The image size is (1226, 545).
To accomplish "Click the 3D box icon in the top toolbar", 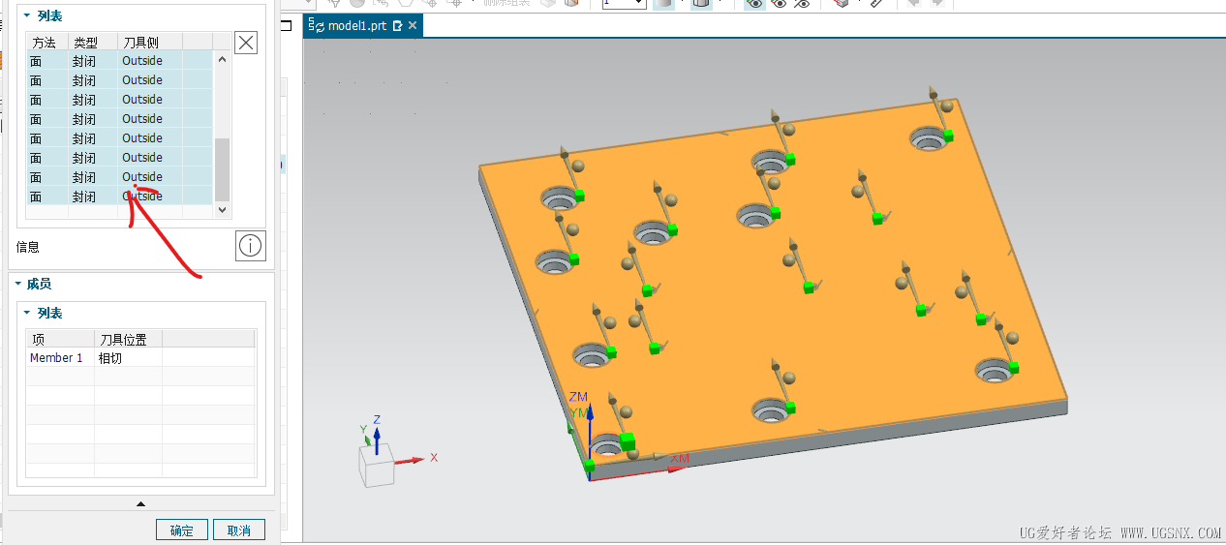I will click(841, 4).
